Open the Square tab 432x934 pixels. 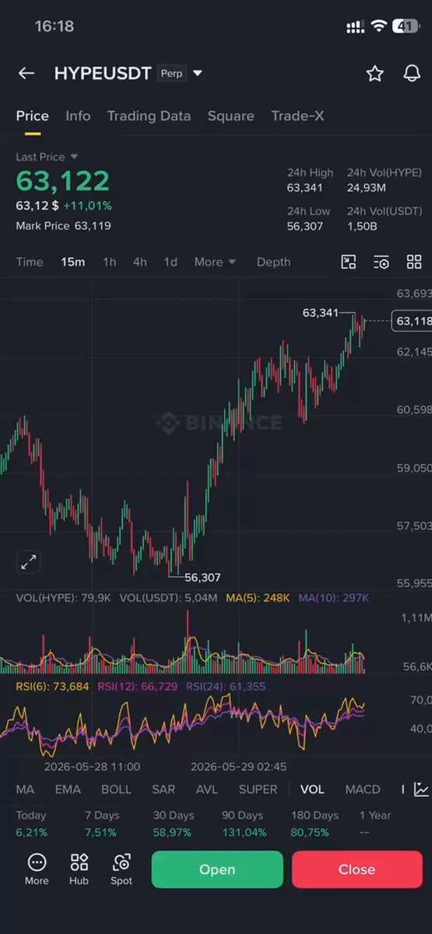[x=230, y=116]
